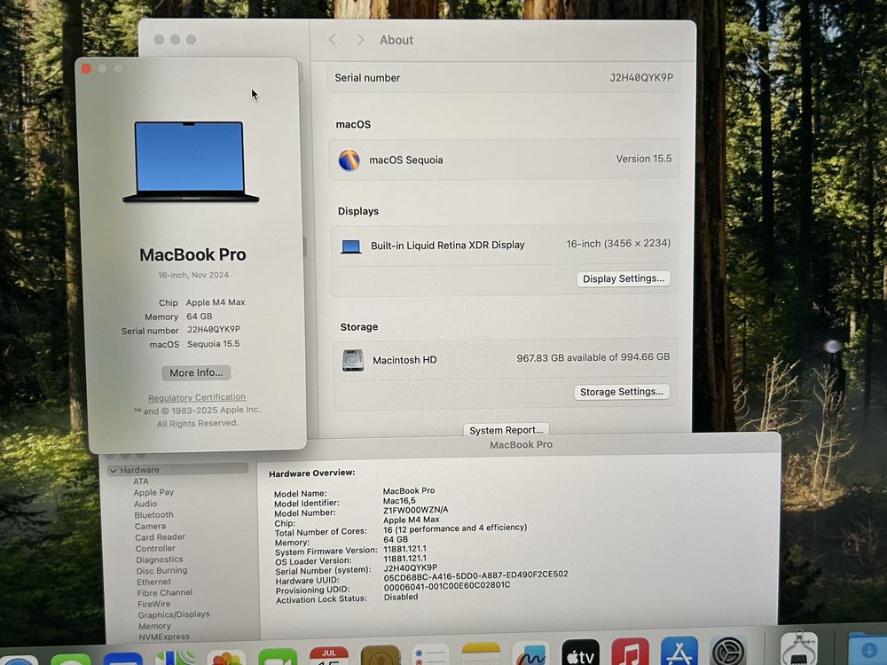The height and width of the screenshot is (665, 887).
Task: Click Activation Lock Status Disabled value
Action: pos(401,597)
